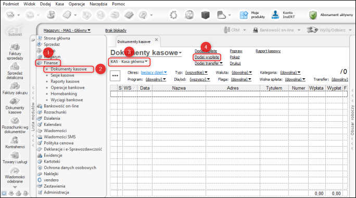Open the Dodaj menu
Image resolution: width=356 pixels, height=198 pixels.
click(45, 4)
